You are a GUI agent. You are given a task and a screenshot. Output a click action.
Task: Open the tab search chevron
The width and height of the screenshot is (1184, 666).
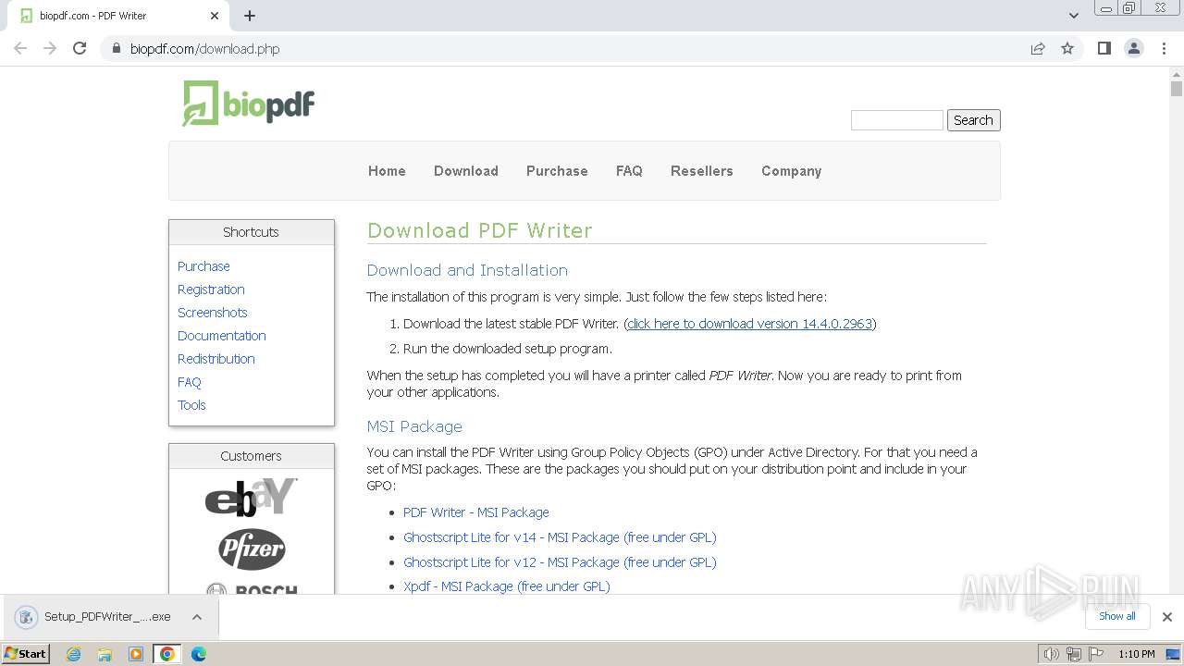[x=1074, y=16]
